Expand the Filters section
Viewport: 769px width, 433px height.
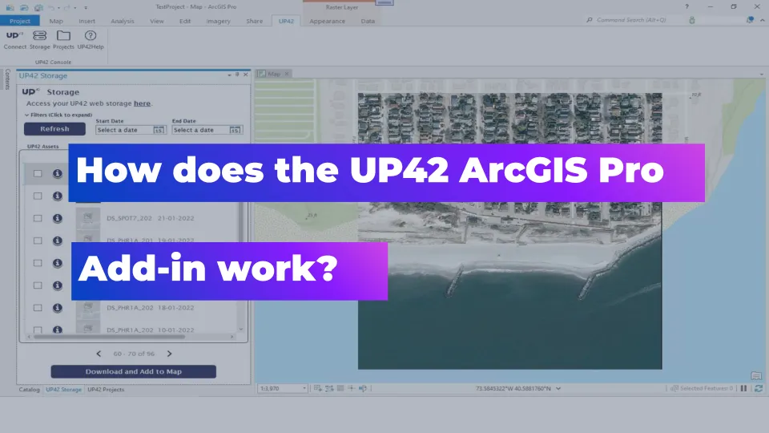click(58, 115)
